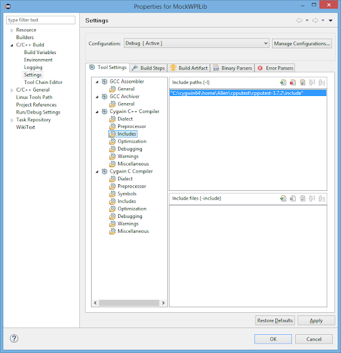Collapse the Cygwin C Compiler node
The width and height of the screenshot is (341, 353).
97,172
